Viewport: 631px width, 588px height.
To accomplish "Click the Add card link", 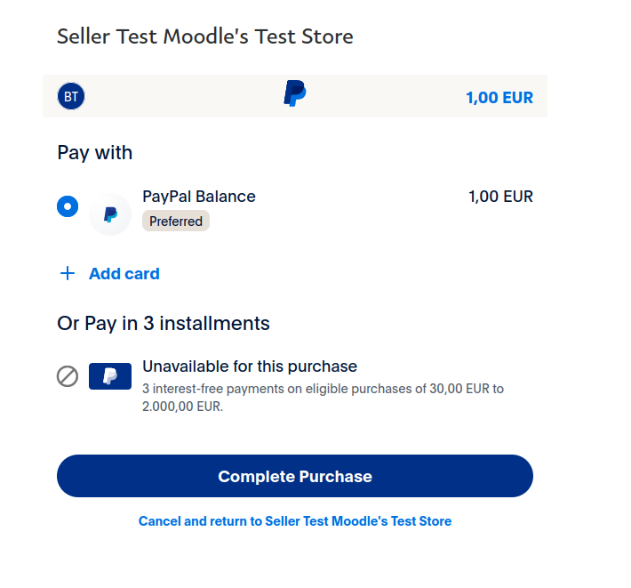I will pyautogui.click(x=124, y=274).
